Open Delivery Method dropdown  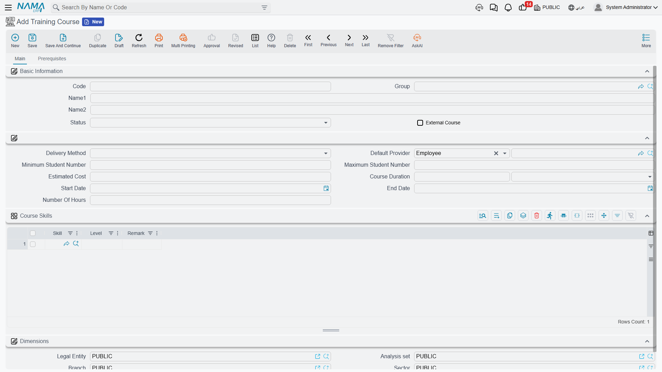tap(326, 153)
